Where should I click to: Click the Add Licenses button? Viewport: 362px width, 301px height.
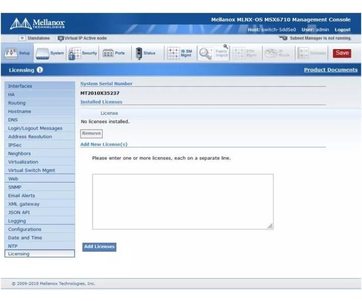click(x=99, y=247)
